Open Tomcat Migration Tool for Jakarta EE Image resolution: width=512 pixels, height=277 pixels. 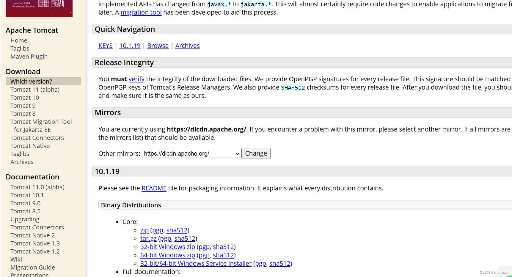point(41,126)
